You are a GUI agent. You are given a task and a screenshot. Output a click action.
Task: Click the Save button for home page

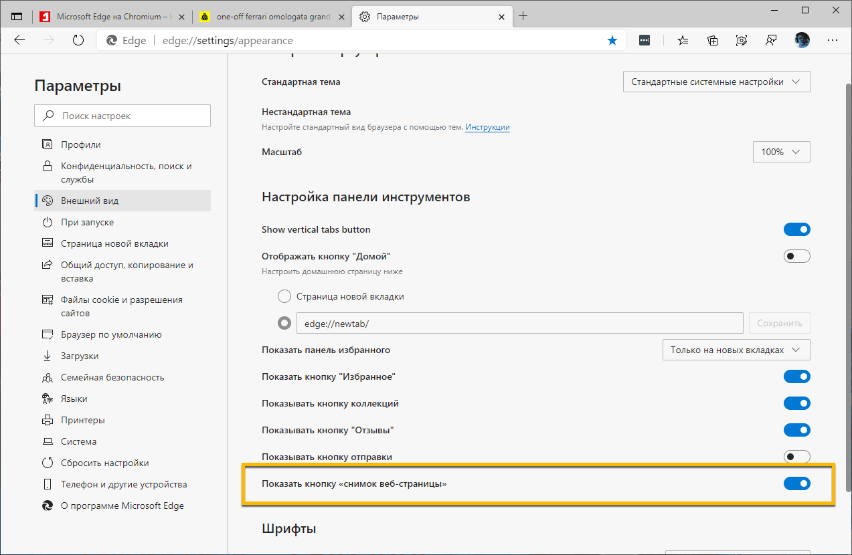click(779, 322)
